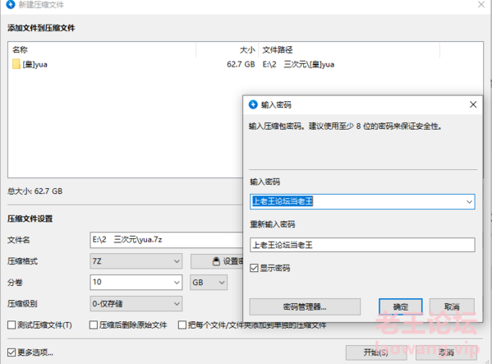Viewport: 492px width, 364px height.
Task: Open the 密码管理器 button
Action: [x=305, y=306]
